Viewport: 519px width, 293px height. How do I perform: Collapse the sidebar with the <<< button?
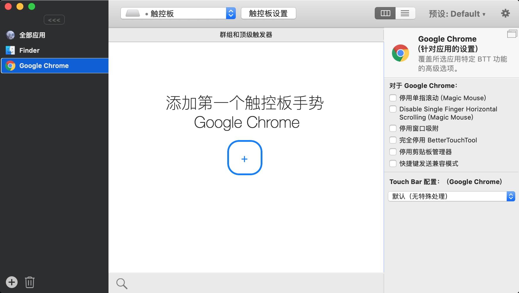click(x=54, y=20)
